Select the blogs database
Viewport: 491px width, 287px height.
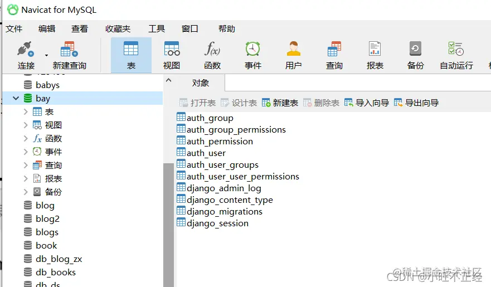coord(47,232)
